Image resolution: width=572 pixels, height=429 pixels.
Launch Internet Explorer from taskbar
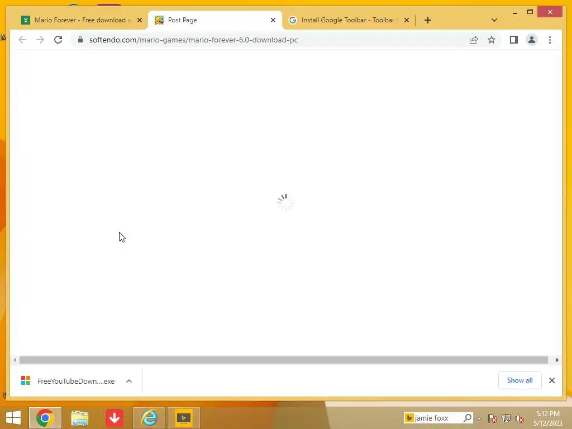149,418
